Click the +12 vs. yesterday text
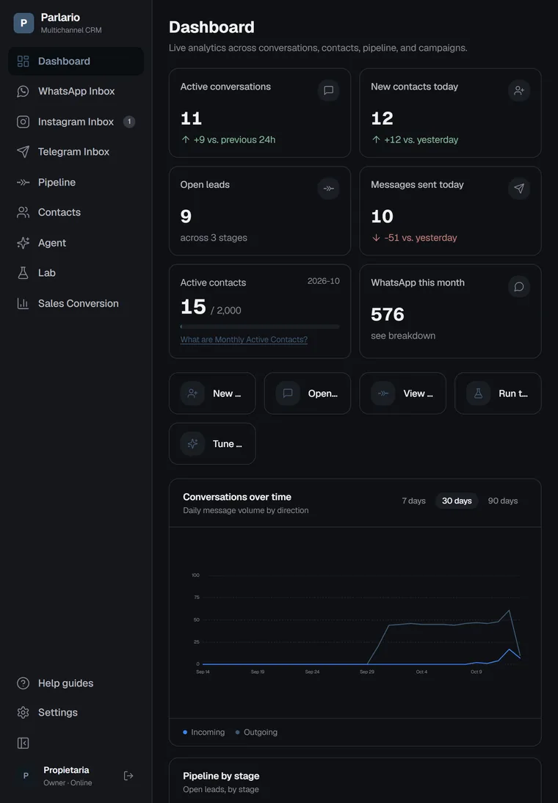This screenshot has height=803, width=558. pyautogui.click(x=421, y=139)
